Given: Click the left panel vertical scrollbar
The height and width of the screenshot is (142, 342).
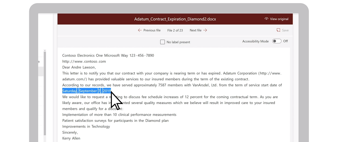Looking at the screenshot, I should (x=45, y=93).
